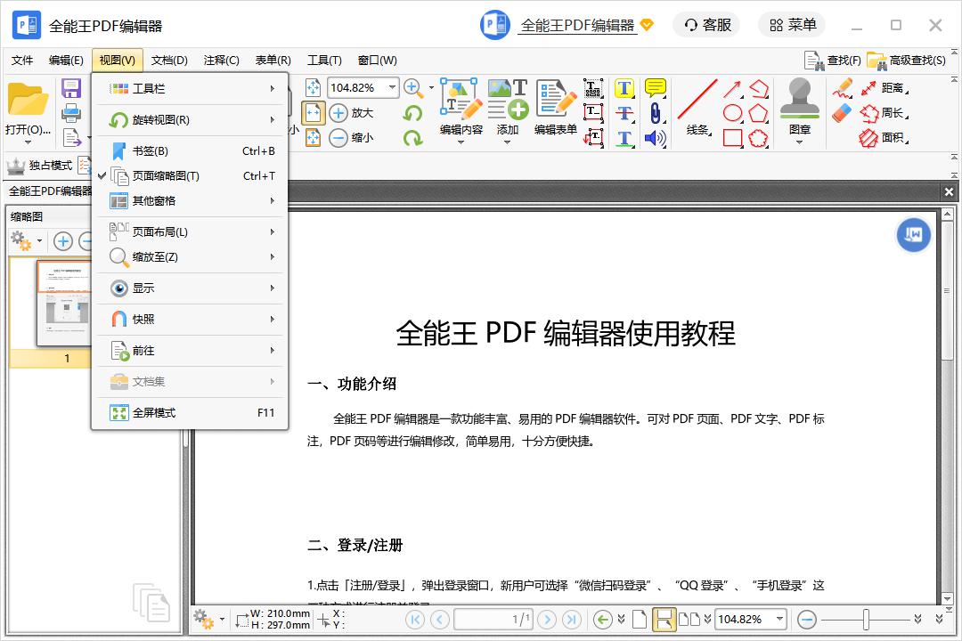Open the zoom percentage dropdown in toolbar

(392, 87)
